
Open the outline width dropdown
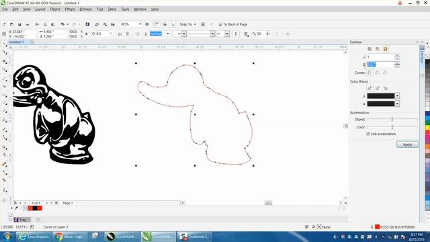pos(168,34)
